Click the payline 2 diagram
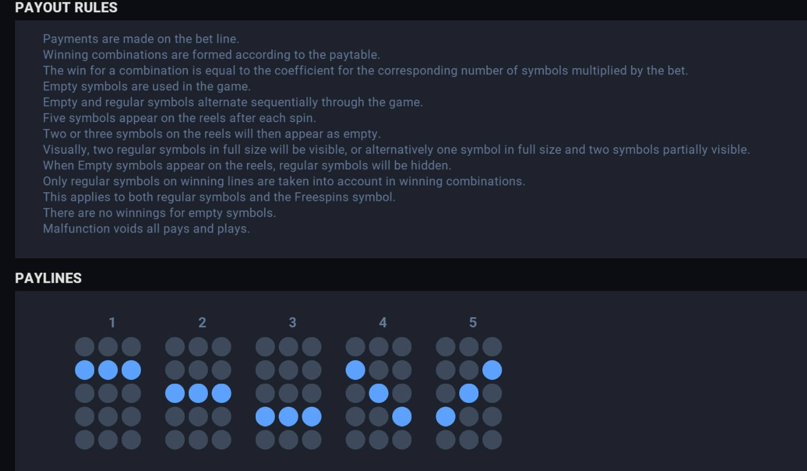Viewport: 807px width, 471px height. click(x=198, y=393)
